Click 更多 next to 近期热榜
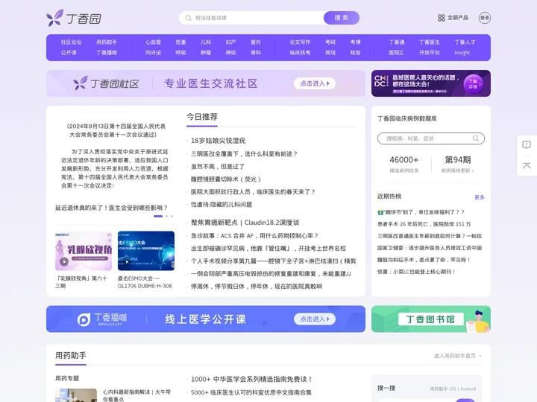 click(x=480, y=197)
